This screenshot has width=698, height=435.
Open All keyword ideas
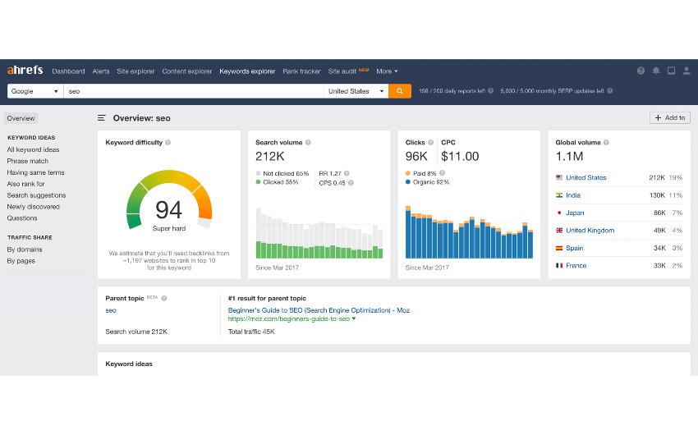33,150
